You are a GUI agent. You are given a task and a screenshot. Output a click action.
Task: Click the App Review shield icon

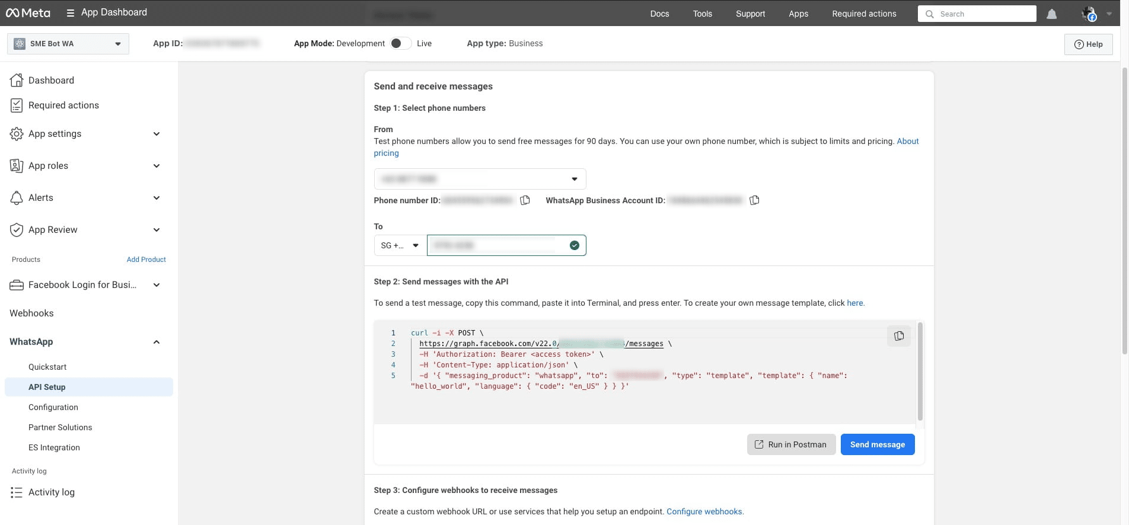click(17, 230)
